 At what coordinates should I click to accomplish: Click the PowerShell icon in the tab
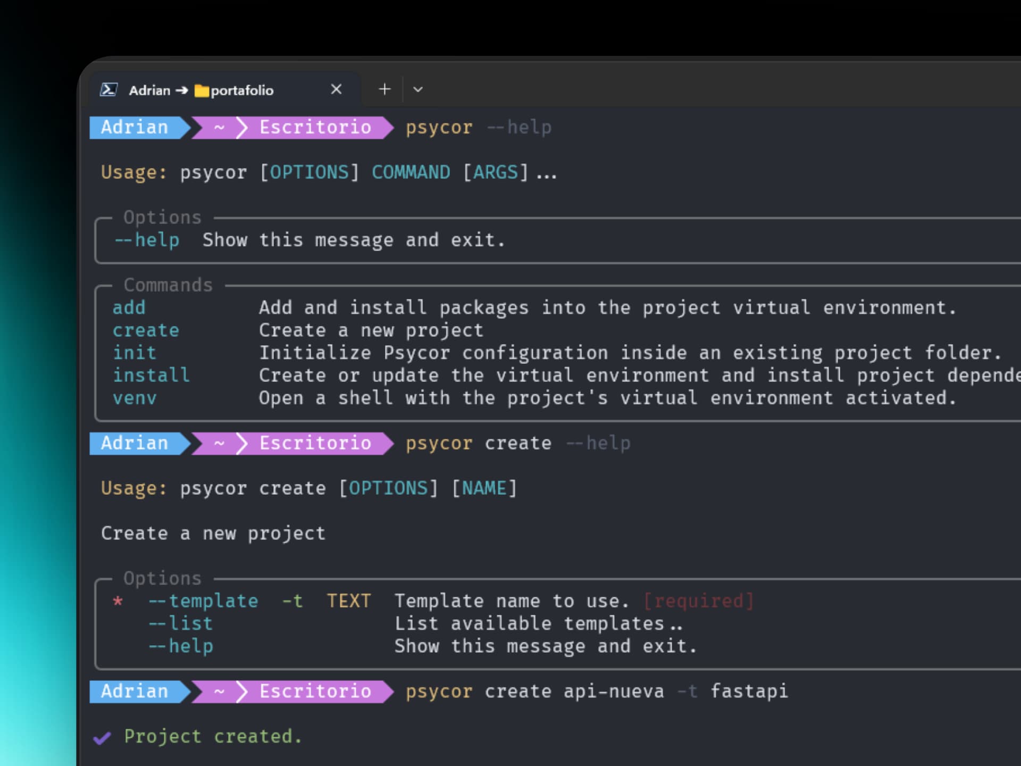(x=108, y=90)
